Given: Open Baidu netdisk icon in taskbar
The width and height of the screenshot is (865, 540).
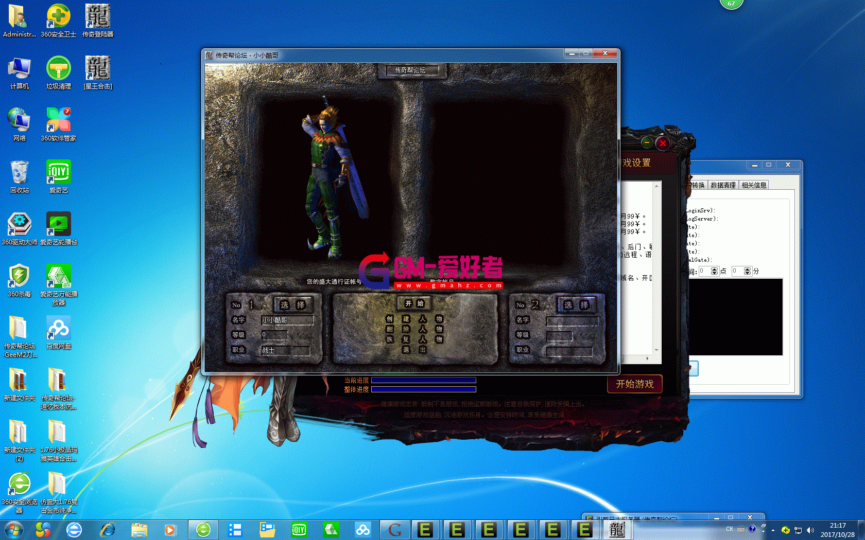Looking at the screenshot, I should [x=363, y=530].
